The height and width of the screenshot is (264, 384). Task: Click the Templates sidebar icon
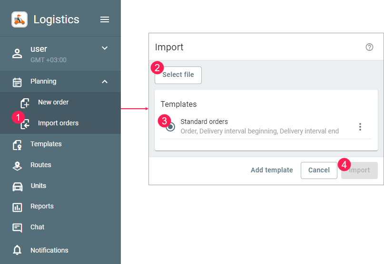coord(18,144)
